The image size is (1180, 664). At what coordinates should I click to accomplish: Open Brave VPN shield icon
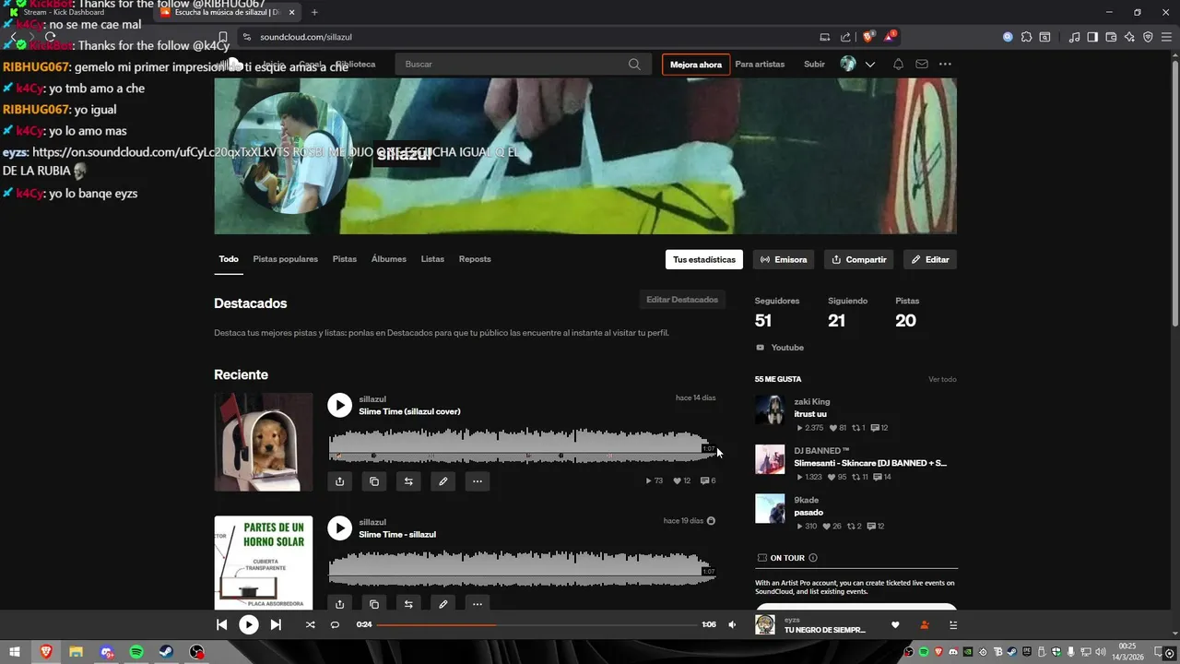[1148, 37]
